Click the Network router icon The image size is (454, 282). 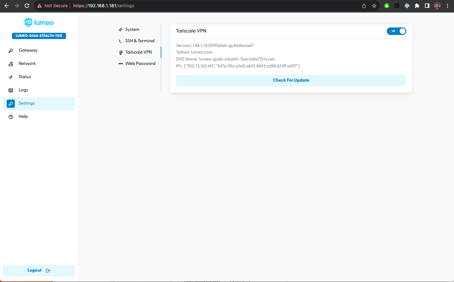coord(11,64)
